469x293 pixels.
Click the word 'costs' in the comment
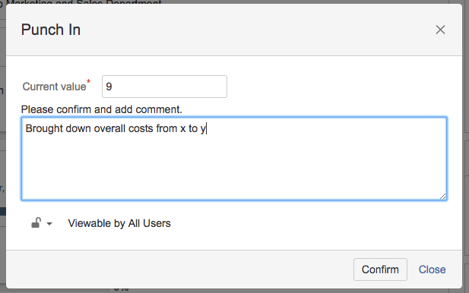[141, 128]
